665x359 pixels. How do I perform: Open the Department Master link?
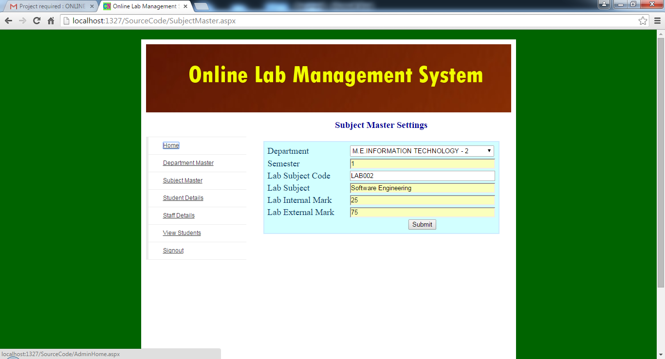pyautogui.click(x=188, y=163)
